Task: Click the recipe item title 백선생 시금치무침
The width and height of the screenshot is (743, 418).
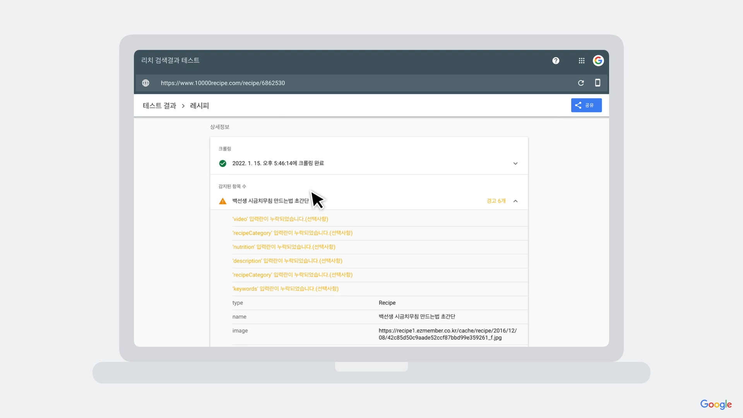Action: click(270, 201)
